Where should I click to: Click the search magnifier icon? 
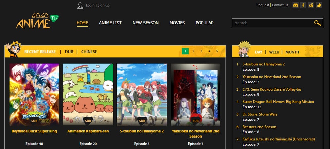point(317,23)
